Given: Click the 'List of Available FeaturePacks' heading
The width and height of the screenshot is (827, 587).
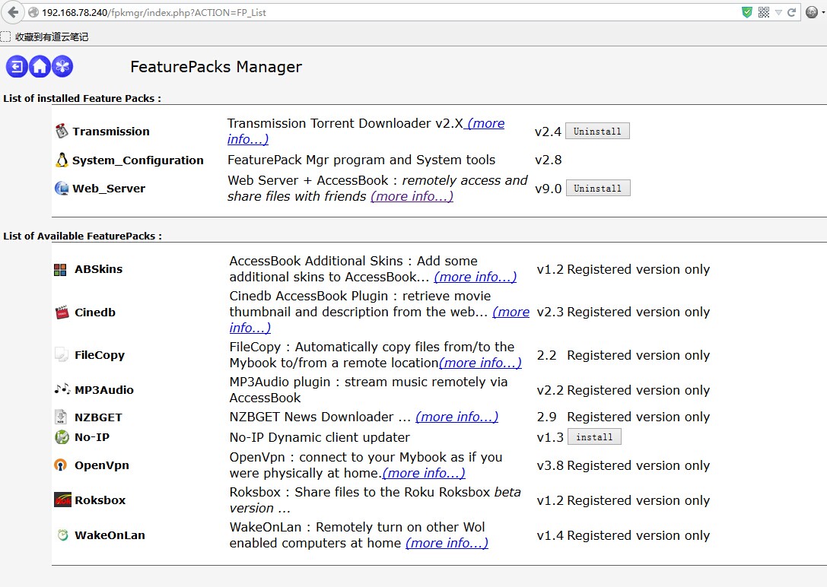Looking at the screenshot, I should (x=82, y=236).
